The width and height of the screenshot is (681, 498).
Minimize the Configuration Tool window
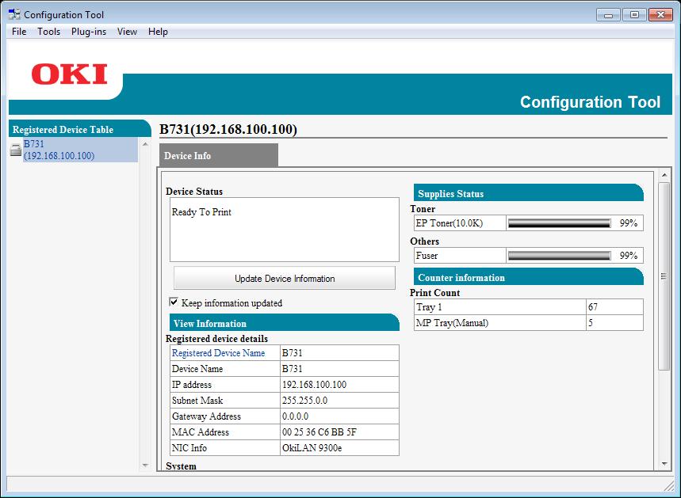click(609, 15)
